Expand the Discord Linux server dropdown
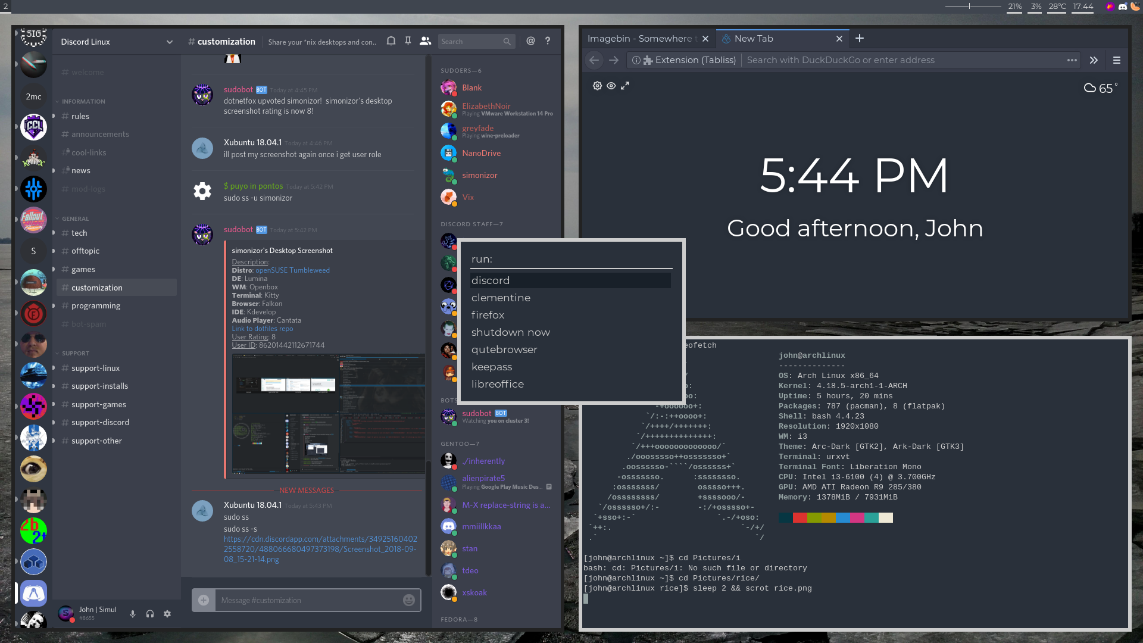 point(170,42)
